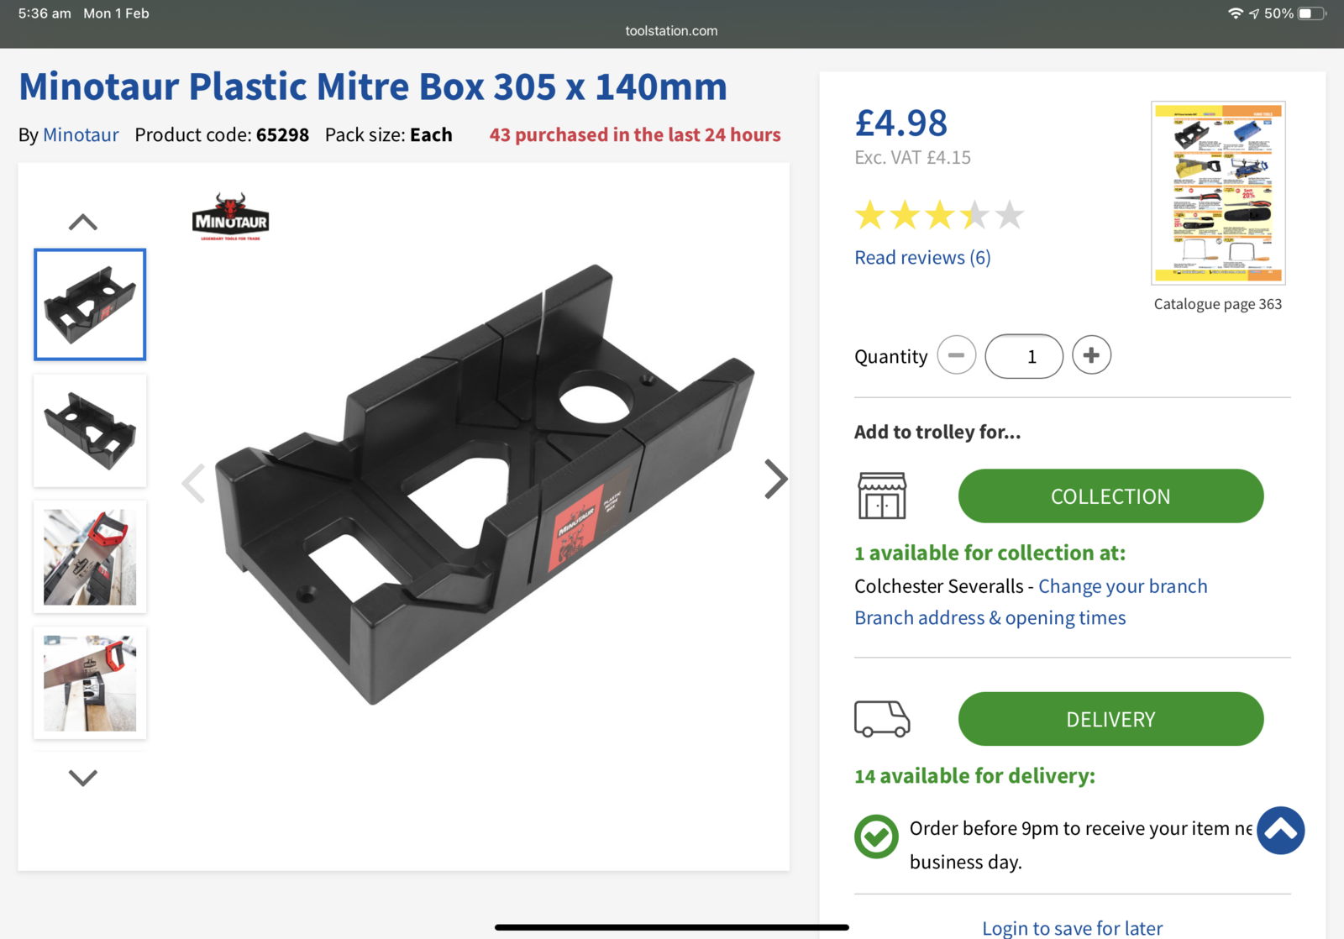Viewport: 1344px width, 939px height.
Task: Show next product image with right arrow
Action: 775,480
